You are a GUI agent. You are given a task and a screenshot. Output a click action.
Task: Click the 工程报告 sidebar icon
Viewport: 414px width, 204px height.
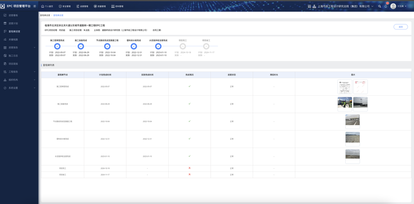tap(5, 71)
